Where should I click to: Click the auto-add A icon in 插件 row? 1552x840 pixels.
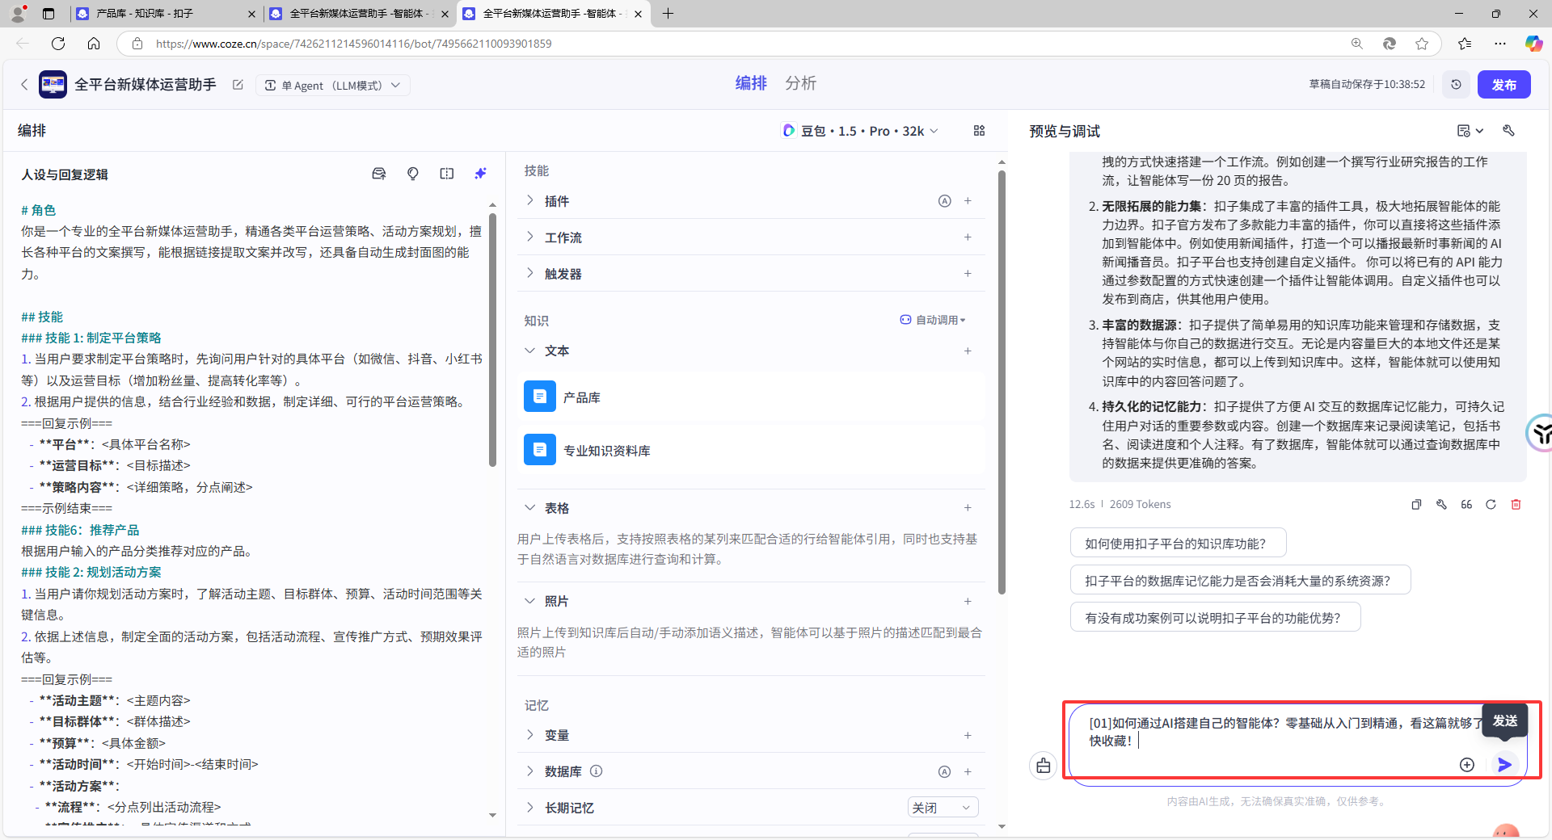pyautogui.click(x=944, y=201)
